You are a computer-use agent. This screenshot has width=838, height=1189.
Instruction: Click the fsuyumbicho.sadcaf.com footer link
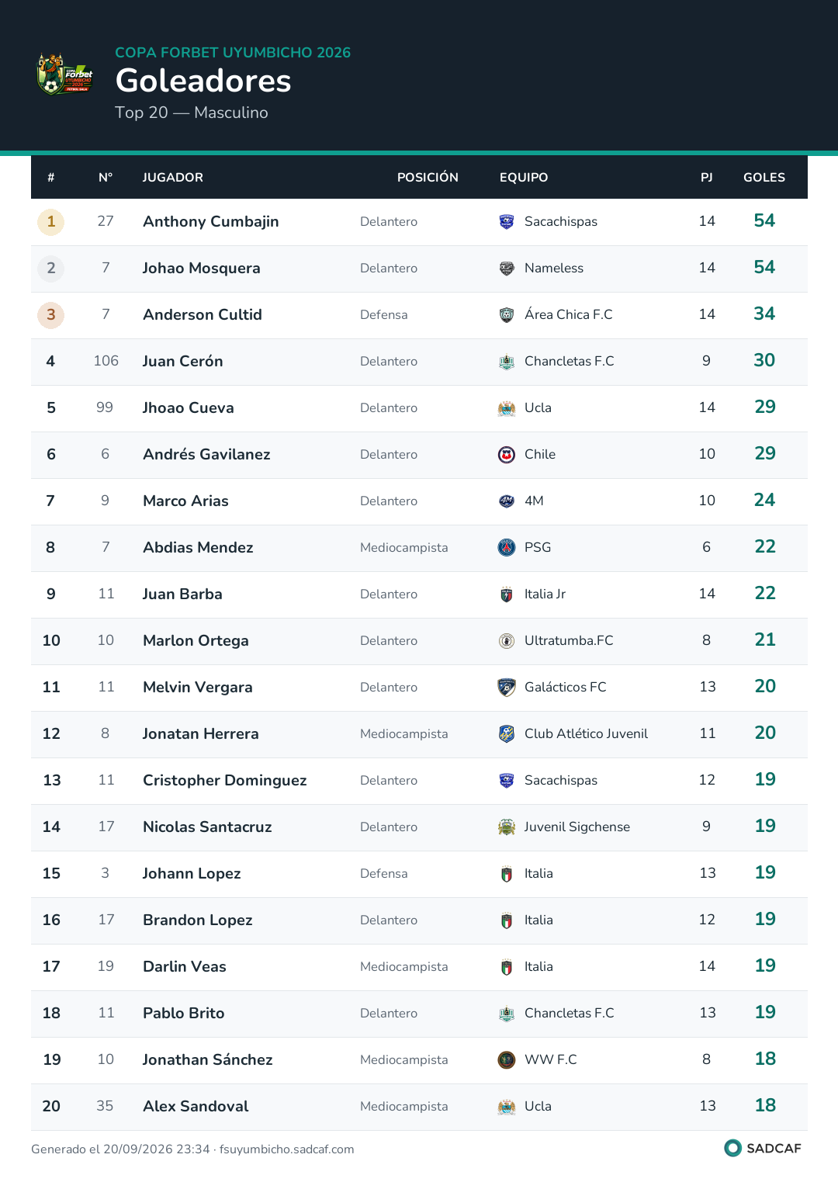pos(287,1149)
